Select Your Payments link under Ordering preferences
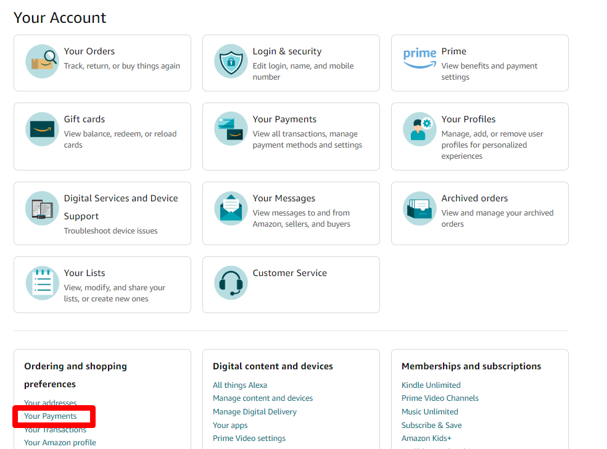Image resolution: width=607 pixels, height=449 pixels. pos(51,416)
